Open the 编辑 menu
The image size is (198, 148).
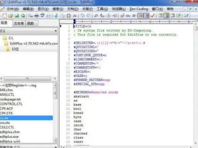(x=28, y=9)
